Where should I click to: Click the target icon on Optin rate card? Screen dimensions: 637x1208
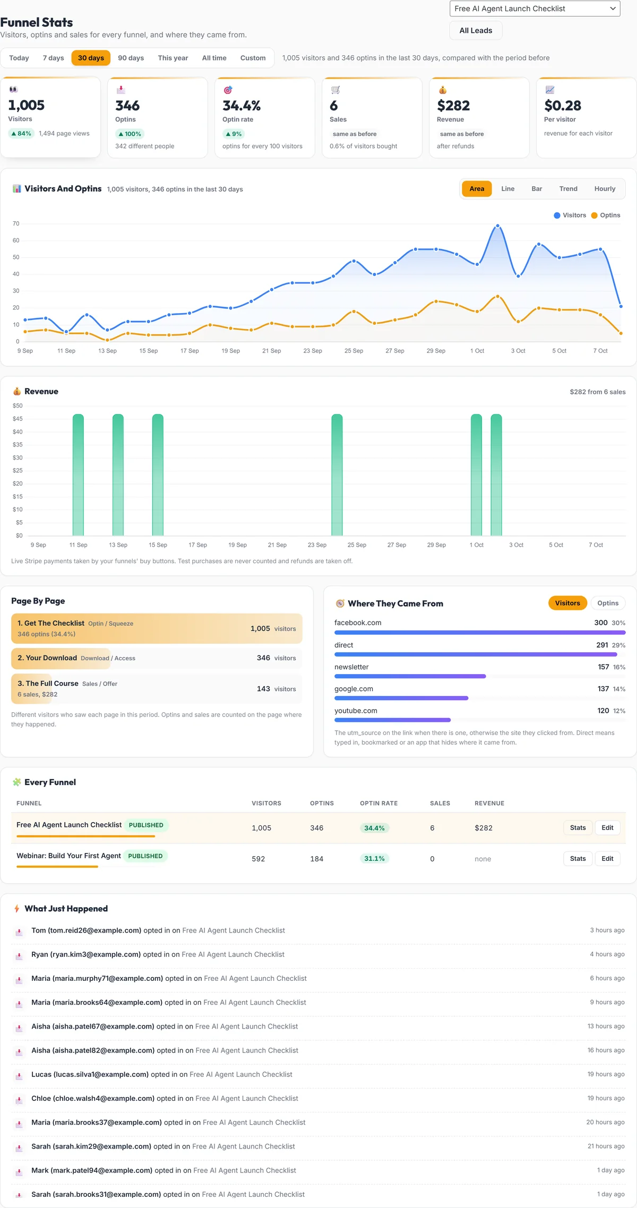(x=228, y=90)
